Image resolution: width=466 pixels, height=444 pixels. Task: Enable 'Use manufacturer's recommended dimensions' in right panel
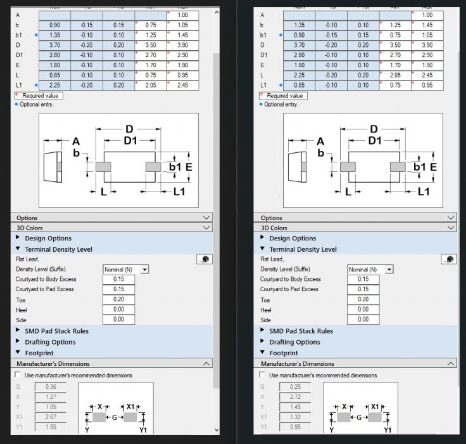(263, 375)
